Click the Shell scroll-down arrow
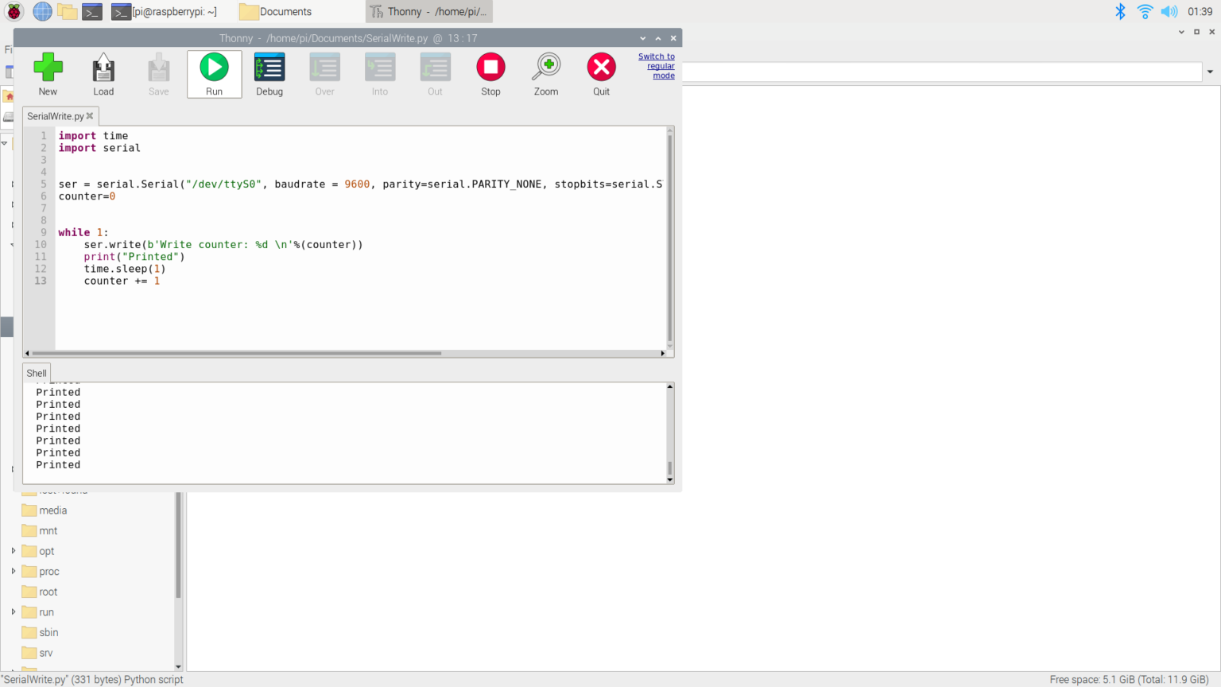Image resolution: width=1221 pixels, height=687 pixels. 670,479
